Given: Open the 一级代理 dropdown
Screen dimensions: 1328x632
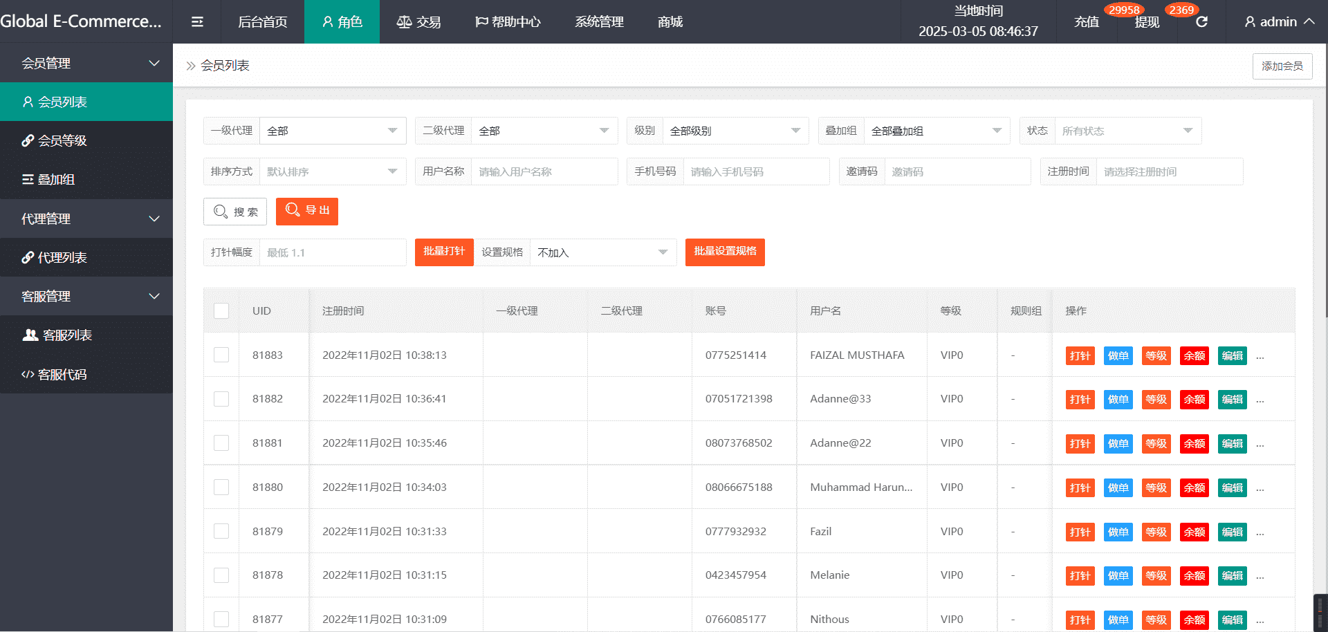Looking at the screenshot, I should [x=332, y=131].
